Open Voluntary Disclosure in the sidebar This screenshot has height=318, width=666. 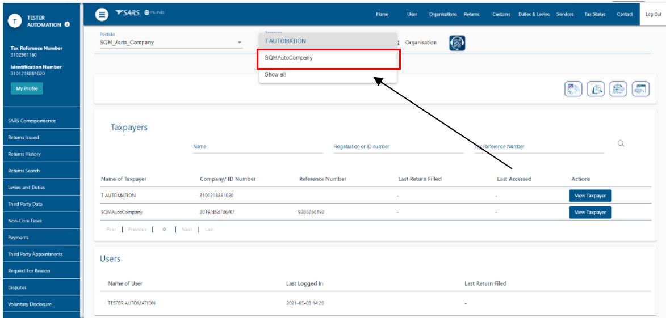(41, 304)
